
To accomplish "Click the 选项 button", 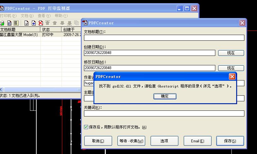I will coord(164,141).
